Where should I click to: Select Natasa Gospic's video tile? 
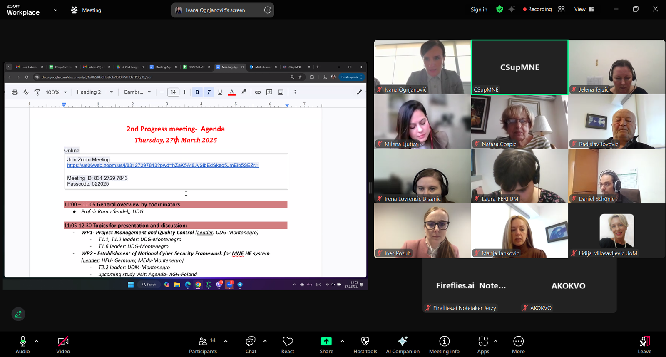[519, 121]
